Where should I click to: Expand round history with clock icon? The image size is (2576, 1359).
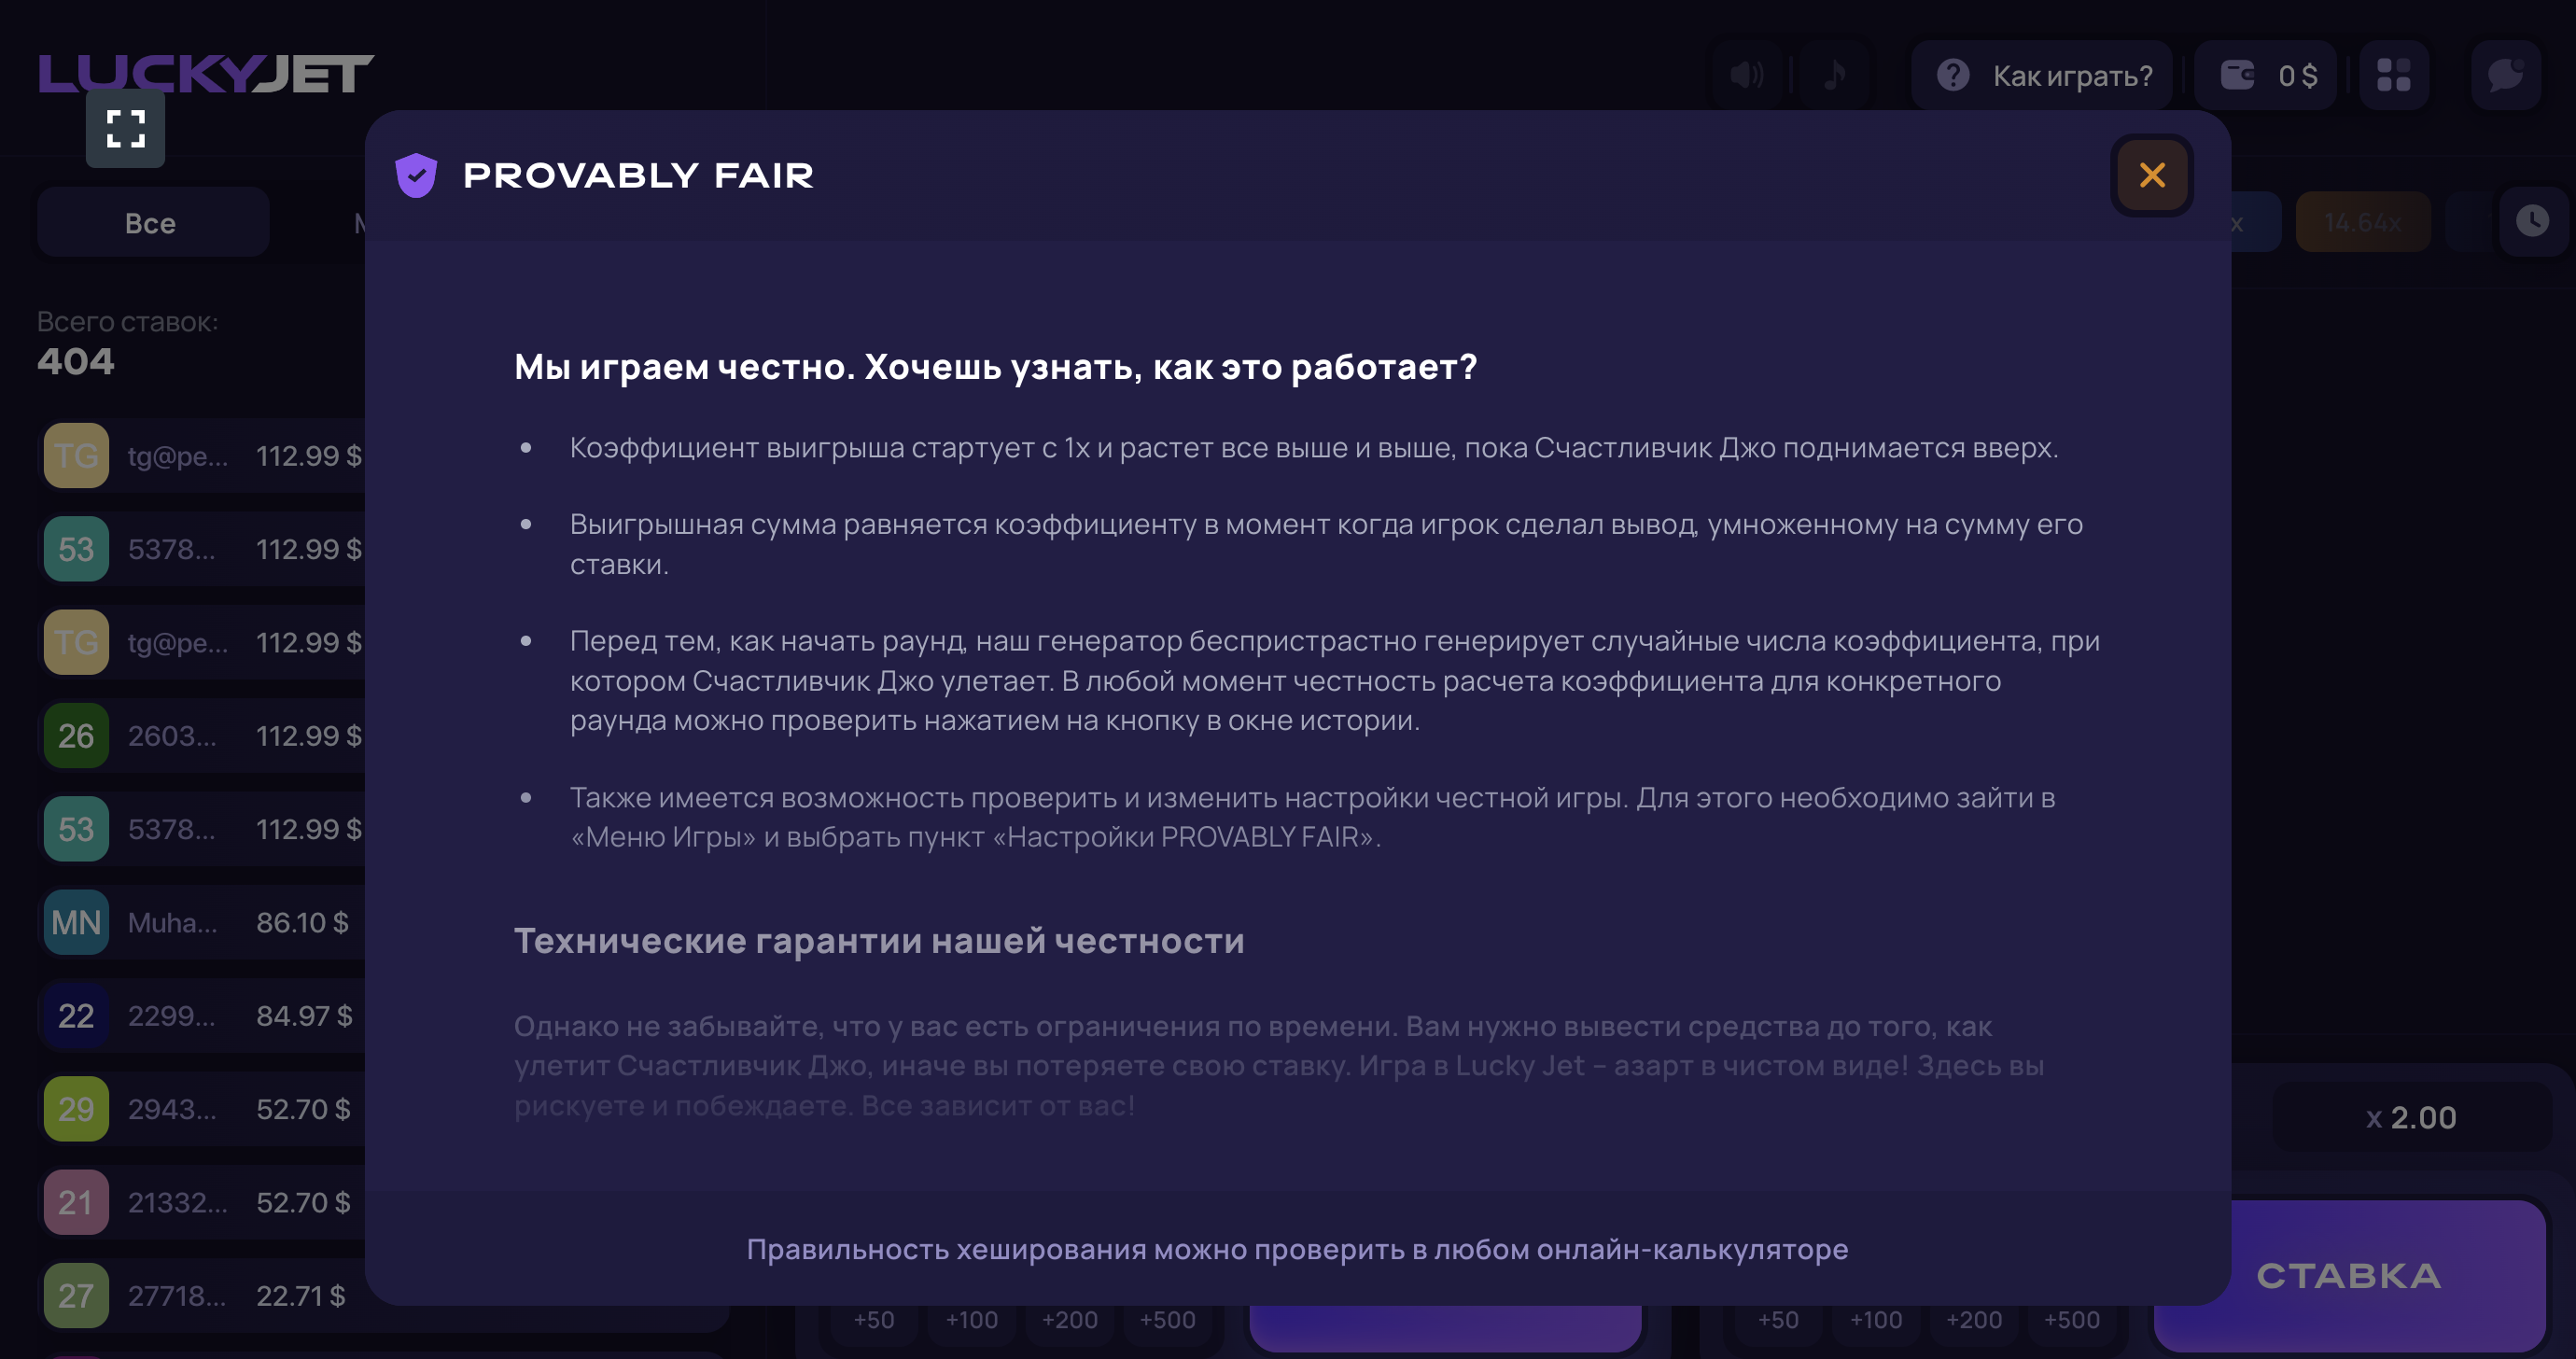pyautogui.click(x=2532, y=221)
